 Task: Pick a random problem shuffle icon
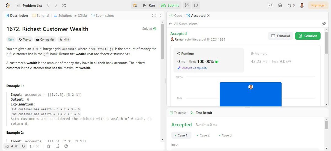coord(64,5)
